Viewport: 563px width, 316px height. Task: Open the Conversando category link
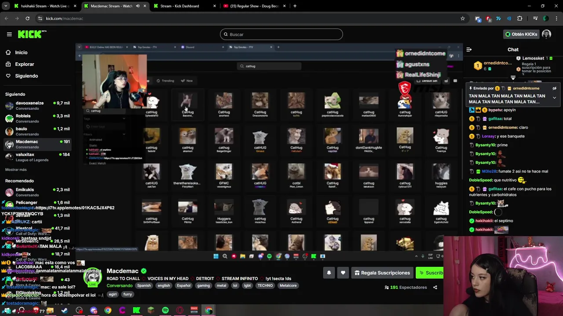pyautogui.click(x=120, y=285)
